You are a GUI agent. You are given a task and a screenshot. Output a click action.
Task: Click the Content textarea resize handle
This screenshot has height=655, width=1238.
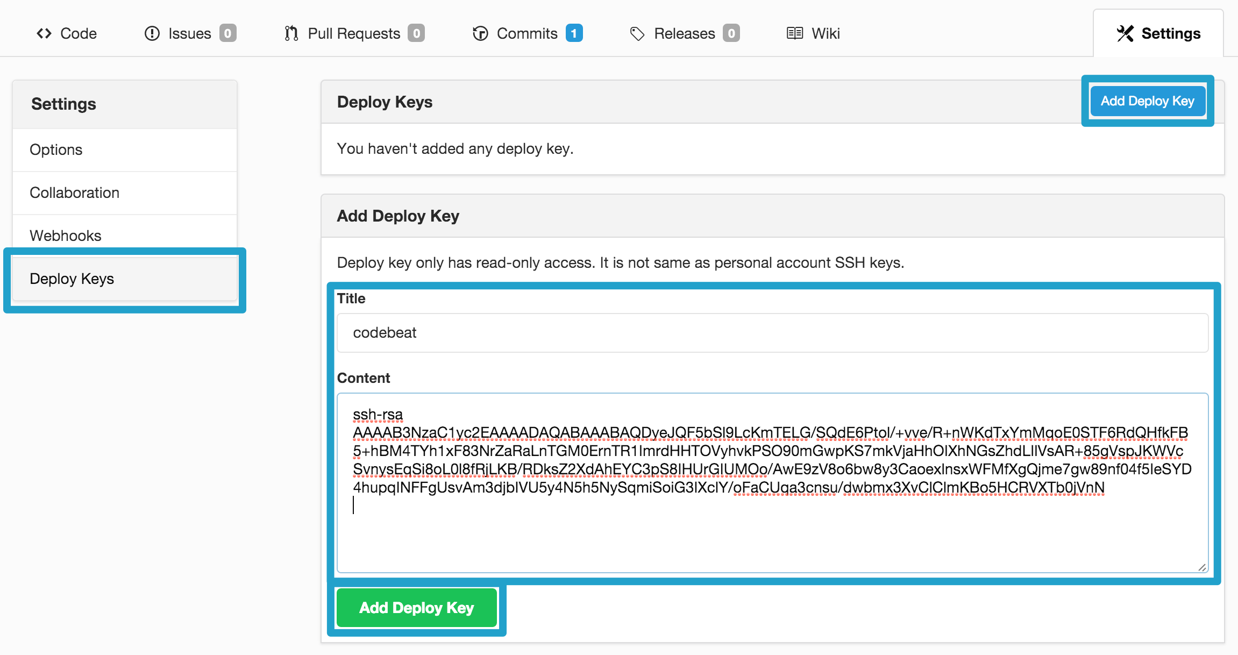pyautogui.click(x=1202, y=567)
